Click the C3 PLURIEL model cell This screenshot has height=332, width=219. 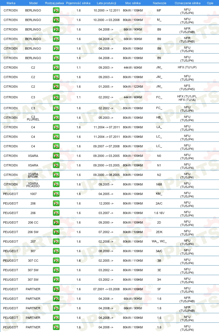click(x=33, y=118)
